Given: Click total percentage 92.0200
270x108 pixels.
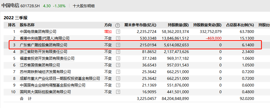Looking at the screenshot, I should click(247, 99).
